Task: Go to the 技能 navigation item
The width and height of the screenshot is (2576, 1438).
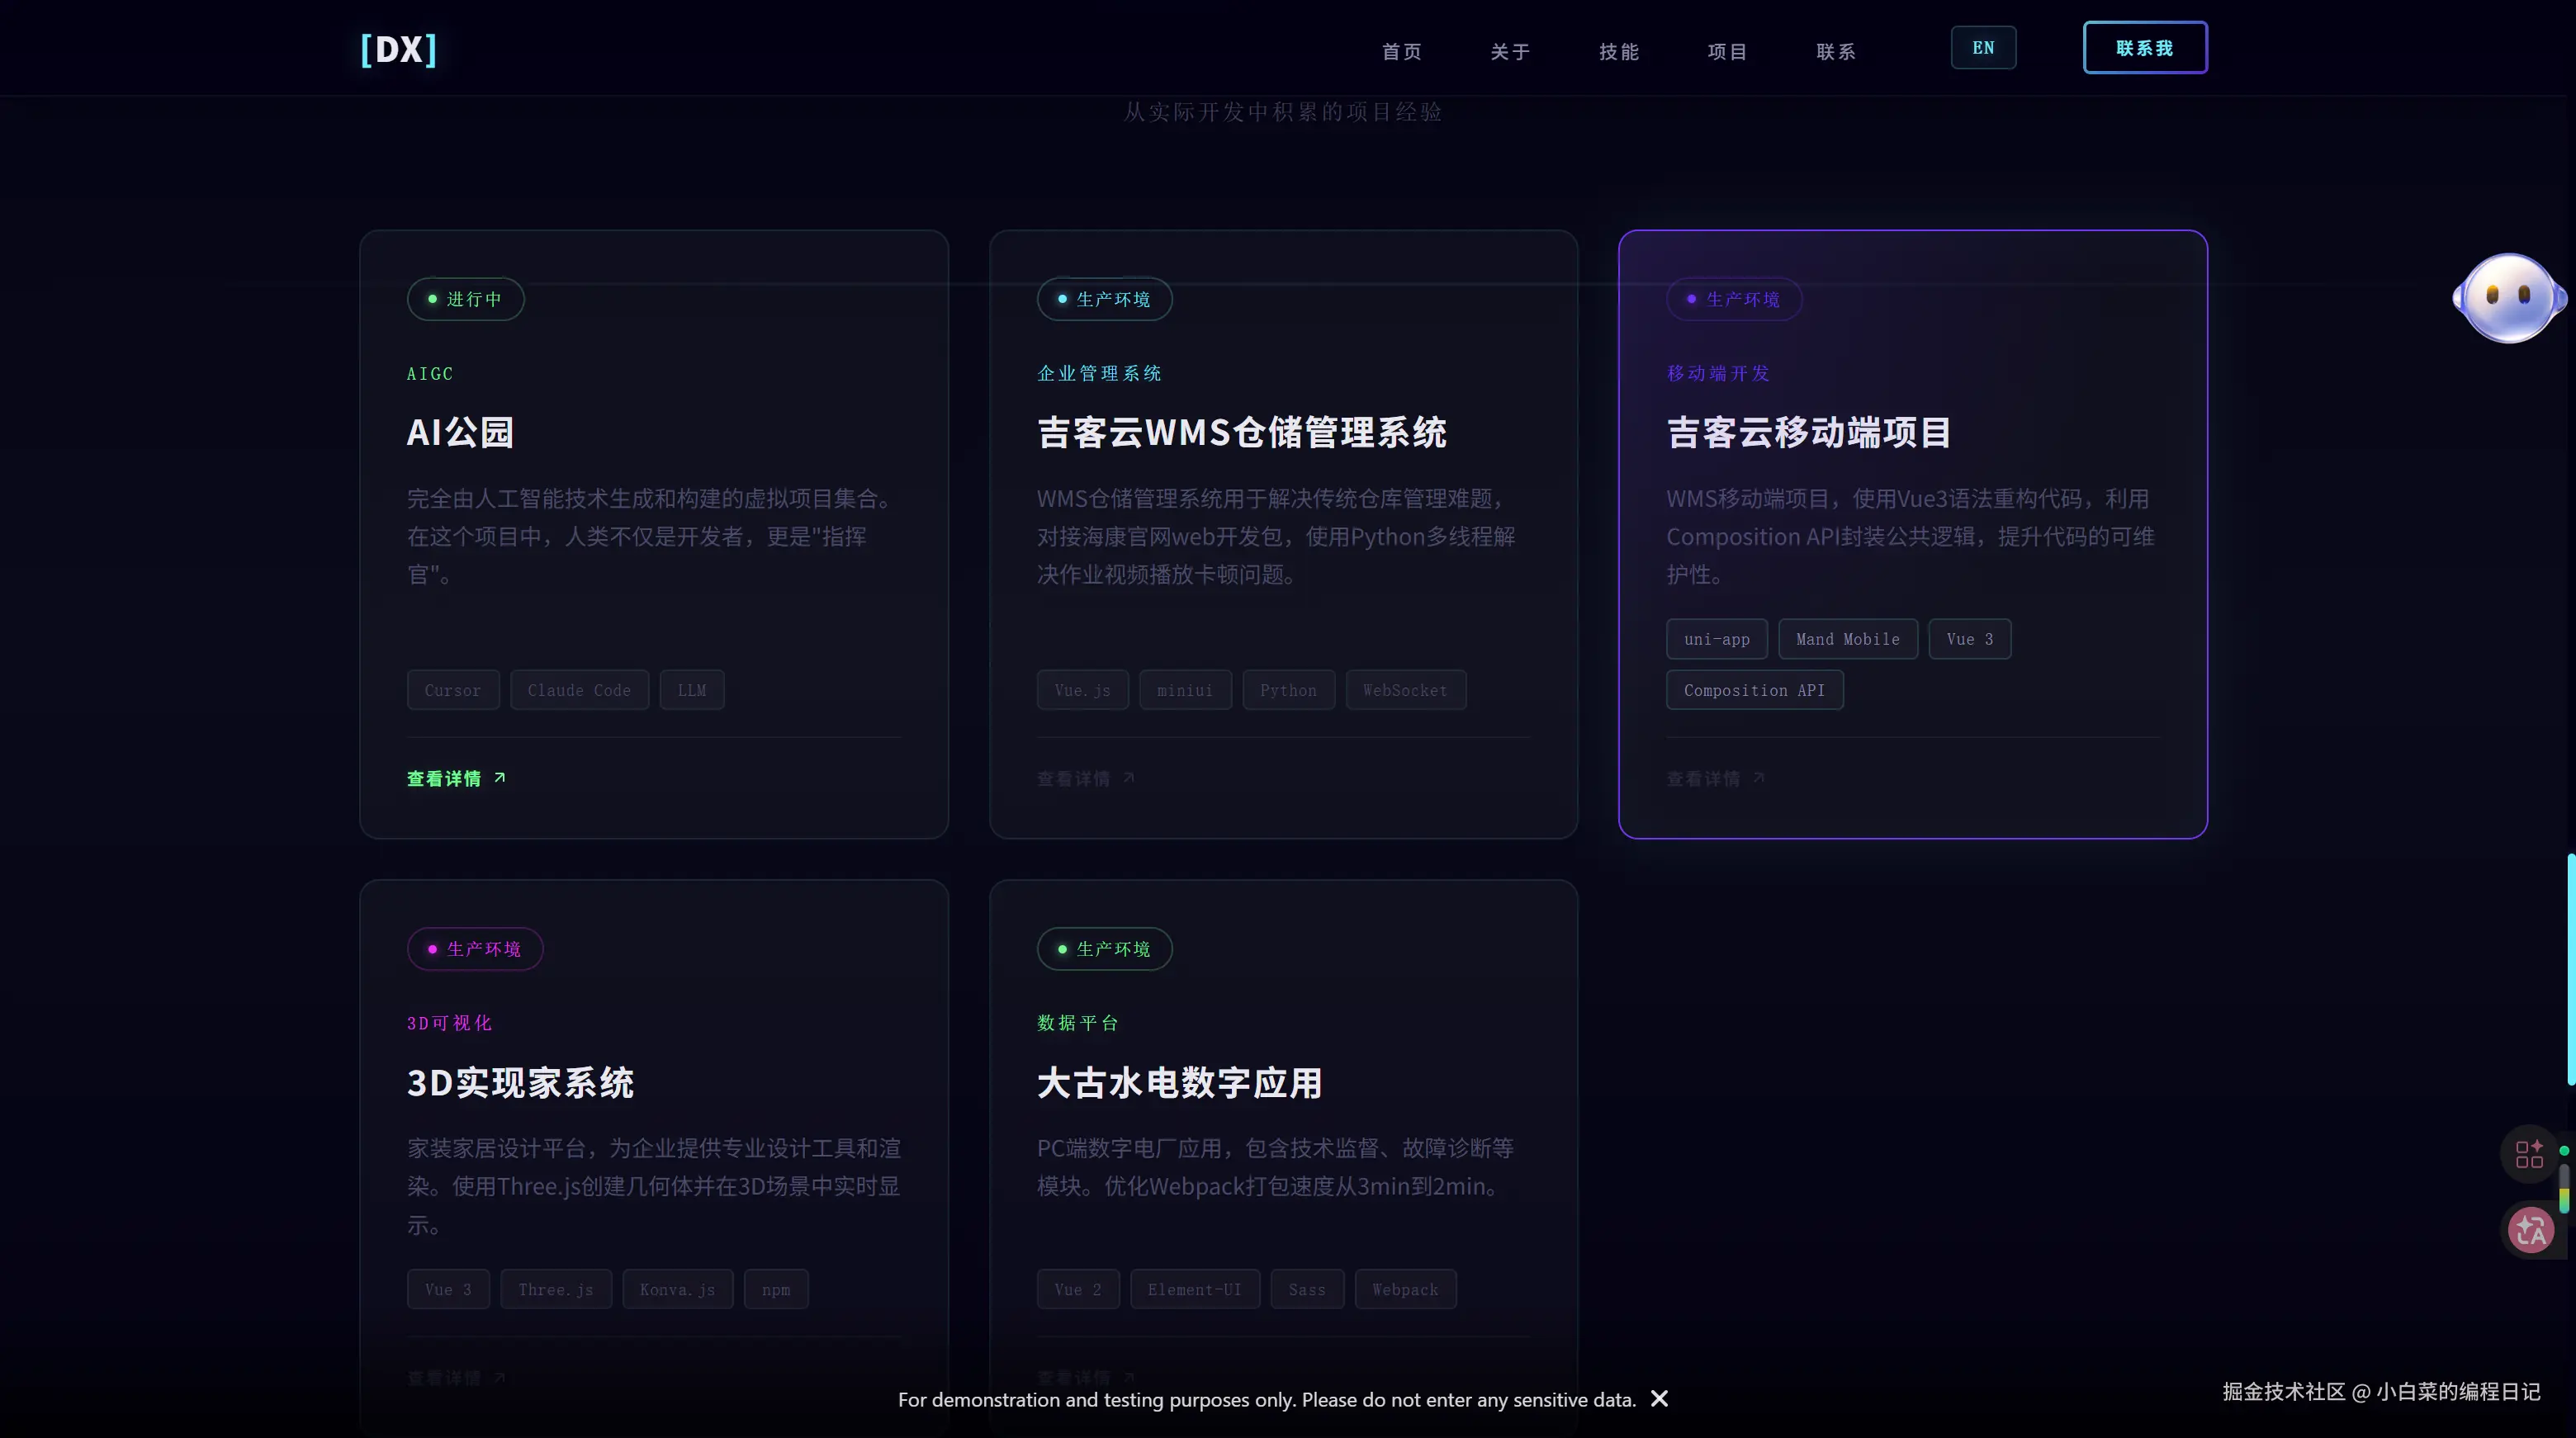Action: (1618, 52)
